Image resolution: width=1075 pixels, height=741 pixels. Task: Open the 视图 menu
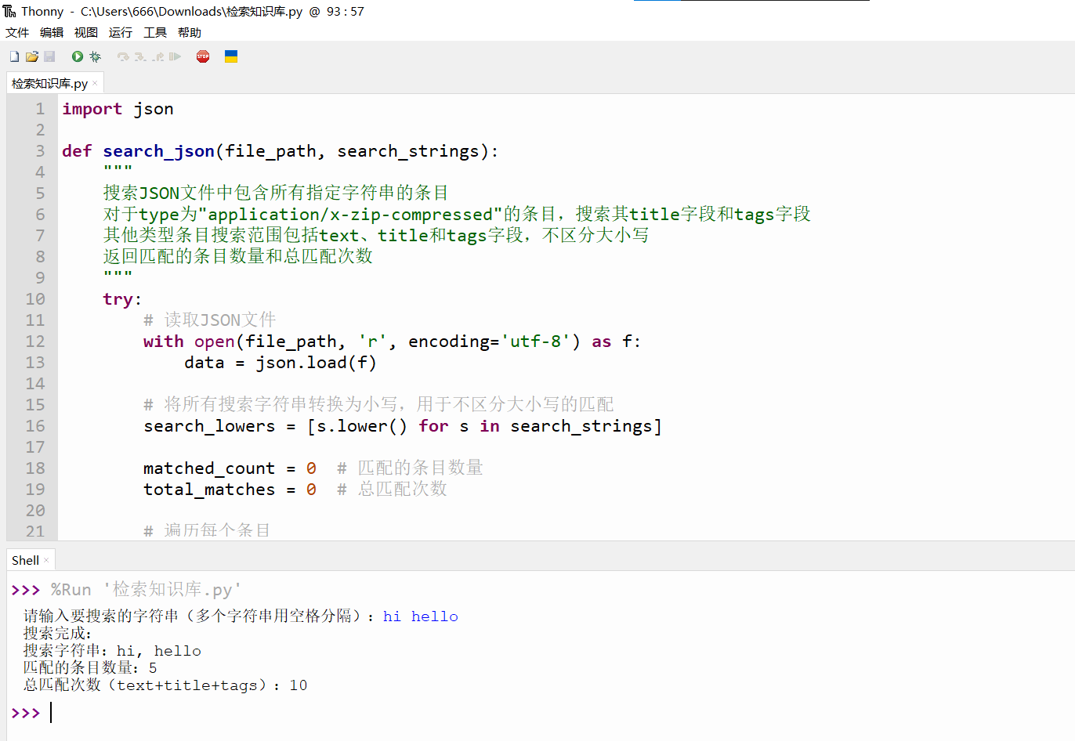point(86,32)
